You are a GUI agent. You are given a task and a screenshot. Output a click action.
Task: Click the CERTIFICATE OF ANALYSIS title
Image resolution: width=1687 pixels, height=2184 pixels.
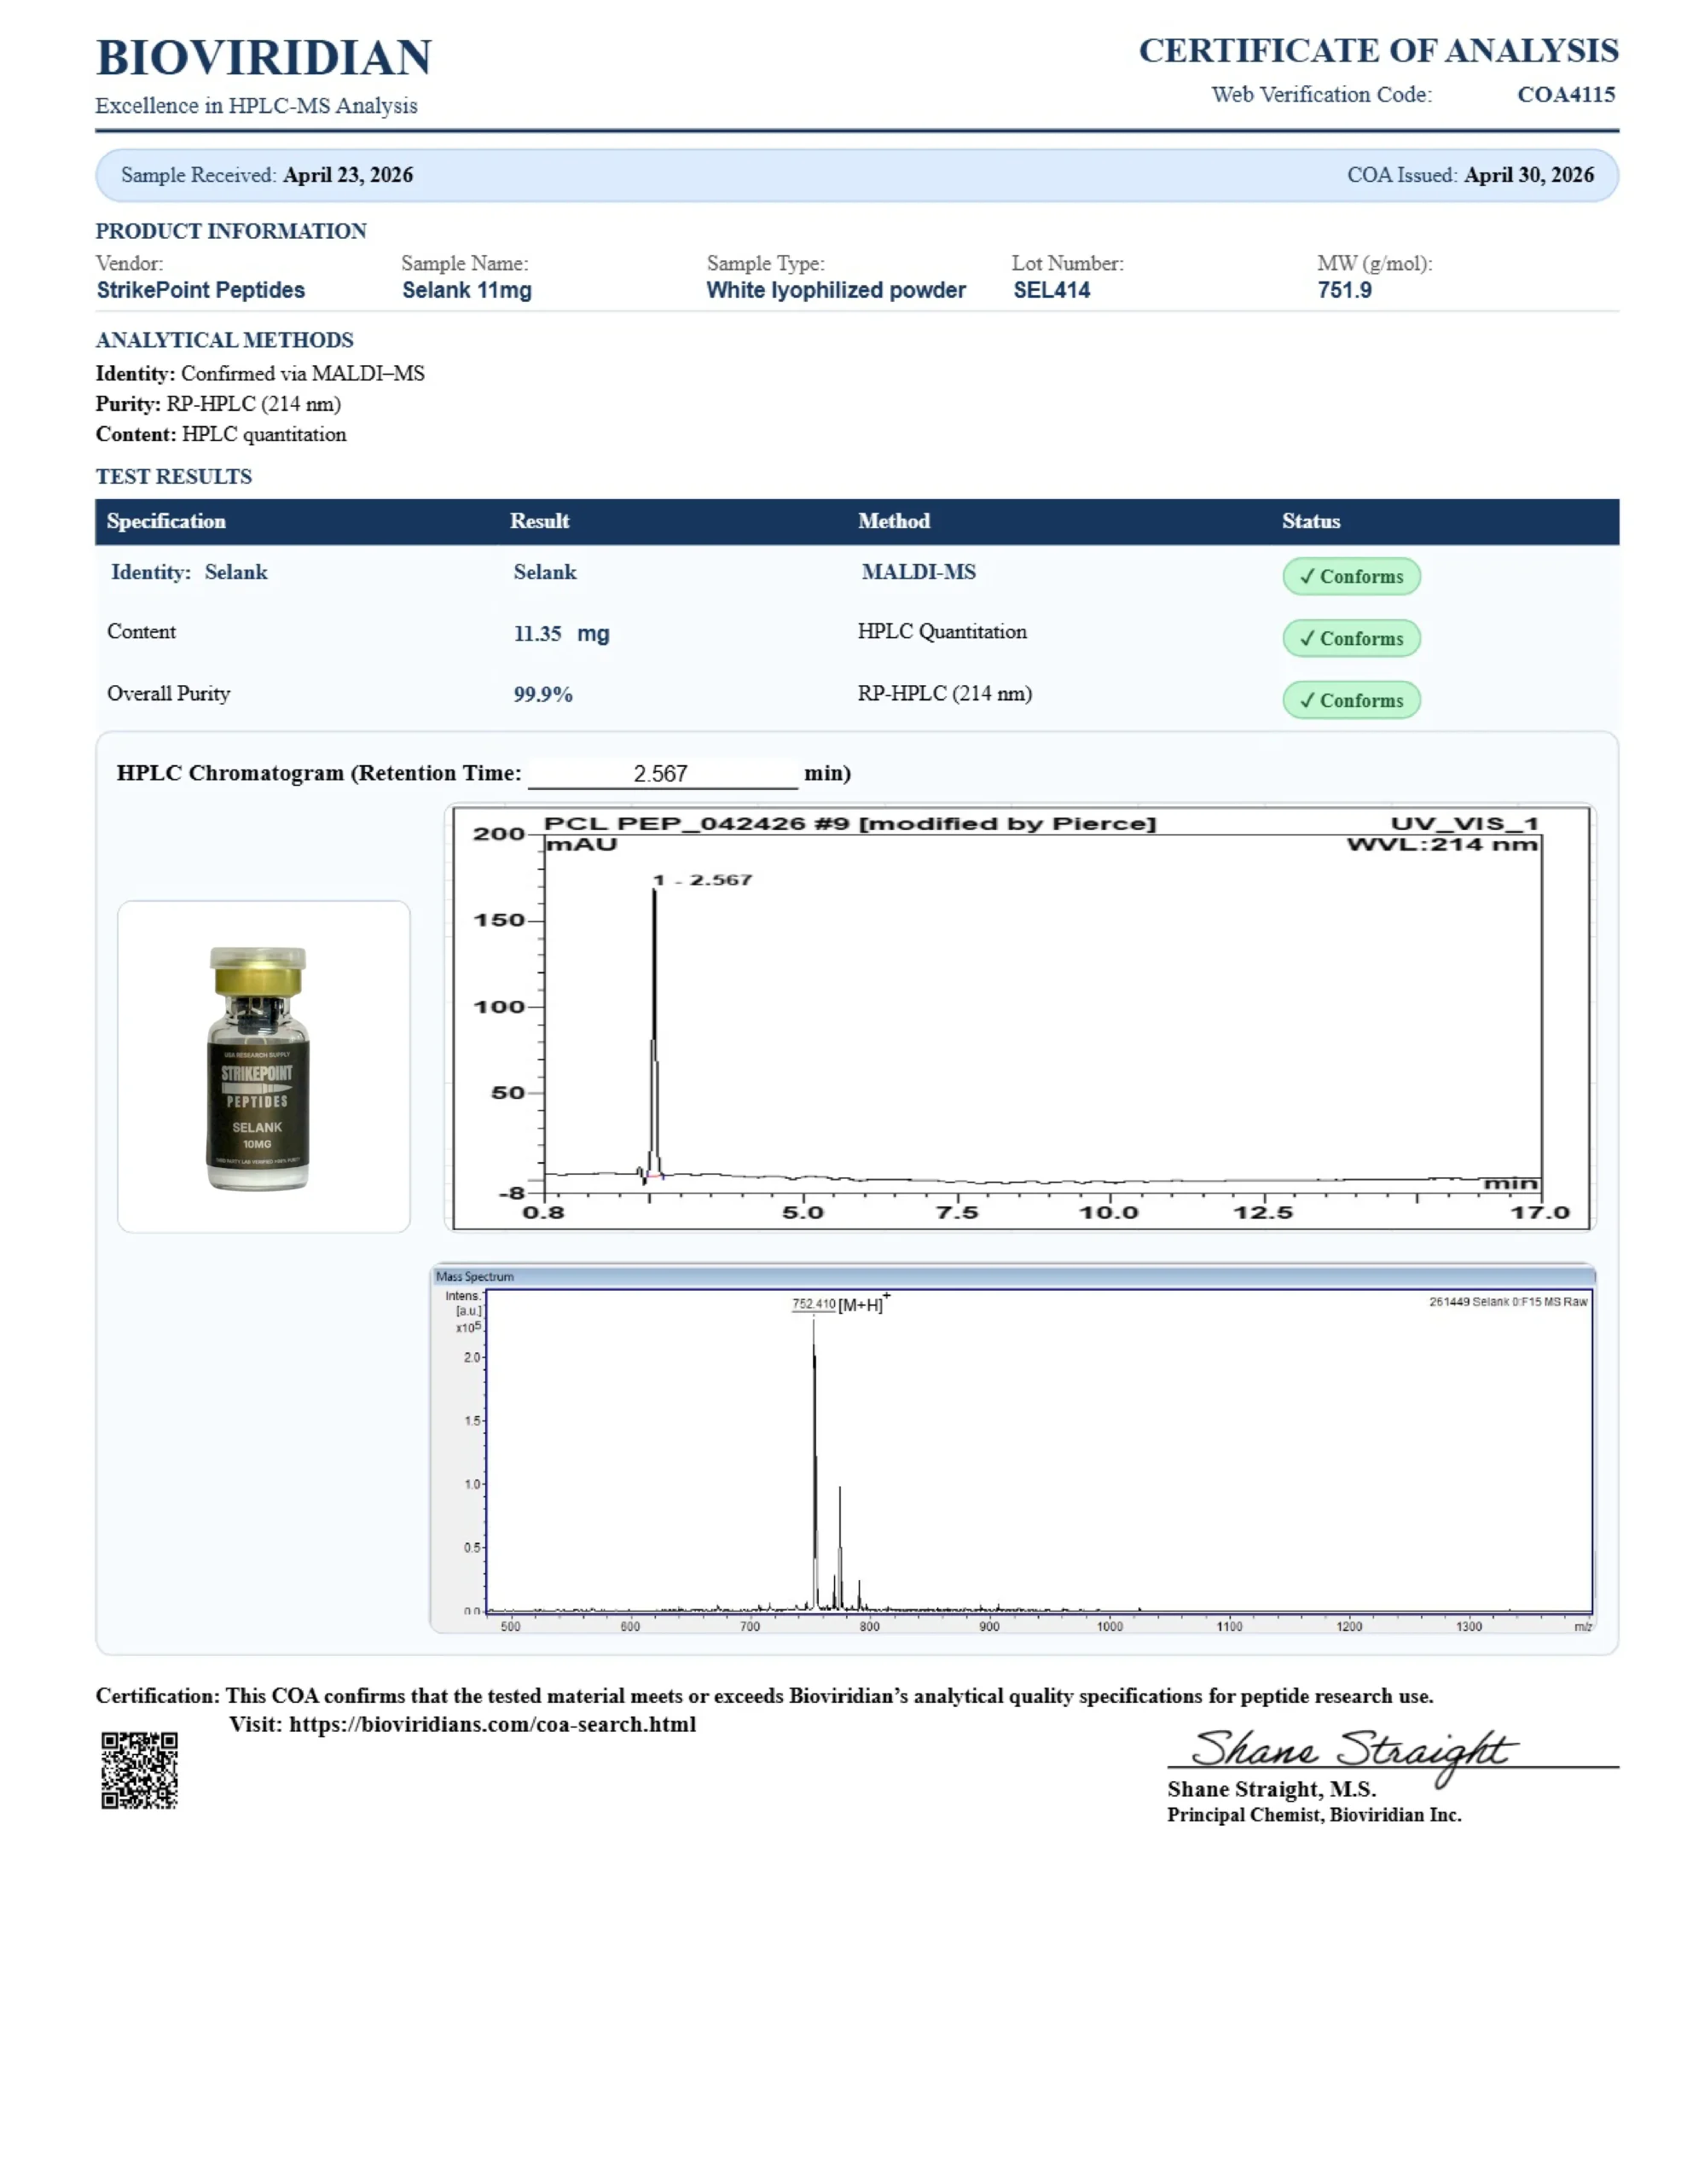pyautogui.click(x=1378, y=51)
